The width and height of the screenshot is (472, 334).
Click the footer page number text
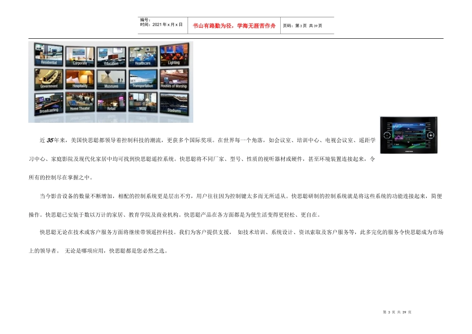(397, 312)
